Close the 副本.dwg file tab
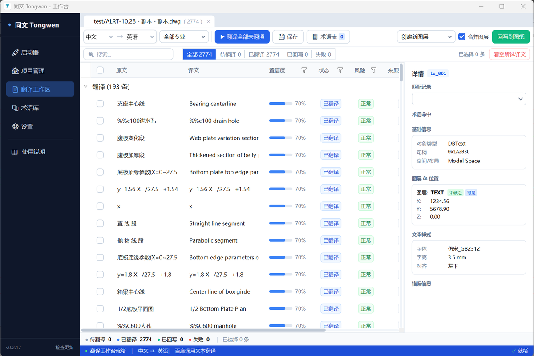 pyautogui.click(x=208, y=21)
